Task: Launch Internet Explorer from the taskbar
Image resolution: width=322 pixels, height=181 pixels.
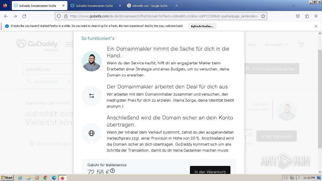Action: point(20,178)
